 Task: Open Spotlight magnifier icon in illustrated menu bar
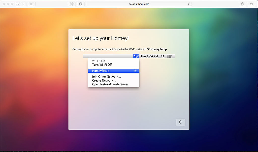[x=163, y=56]
